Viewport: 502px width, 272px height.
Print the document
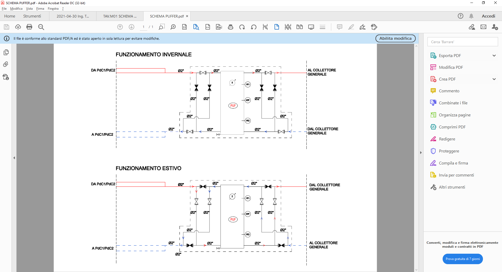tap(29, 27)
